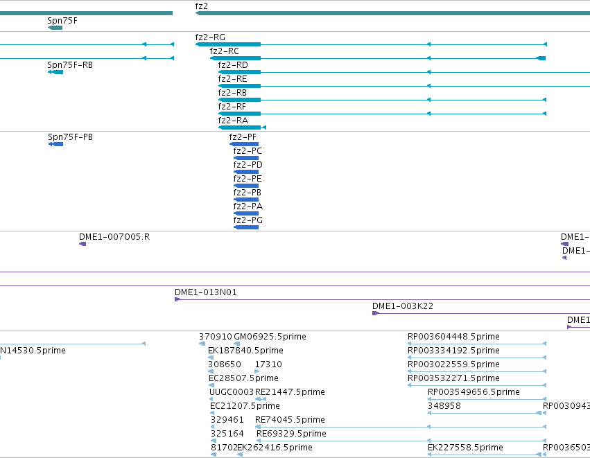
Task: Select the RE21447.5prime EST label
Action: coord(290,393)
